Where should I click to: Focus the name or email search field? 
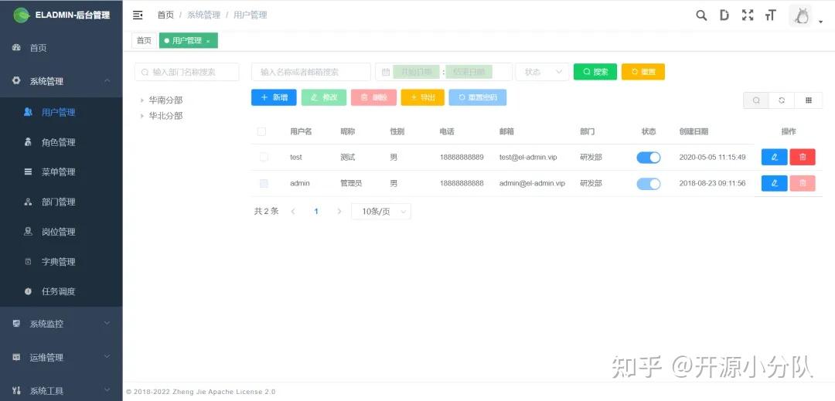coord(311,72)
